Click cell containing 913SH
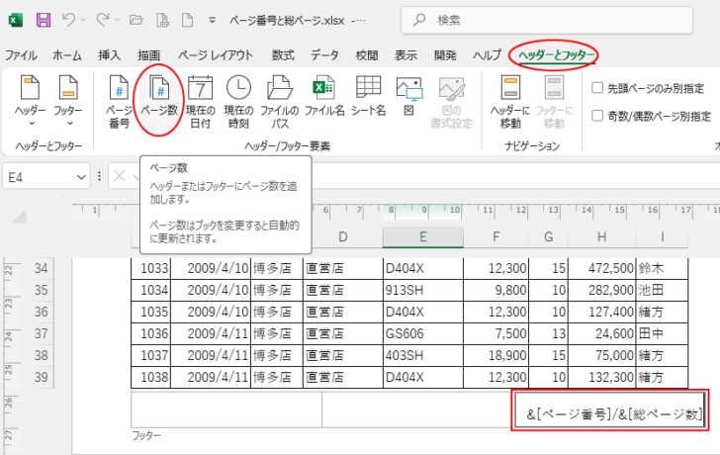 [x=423, y=290]
